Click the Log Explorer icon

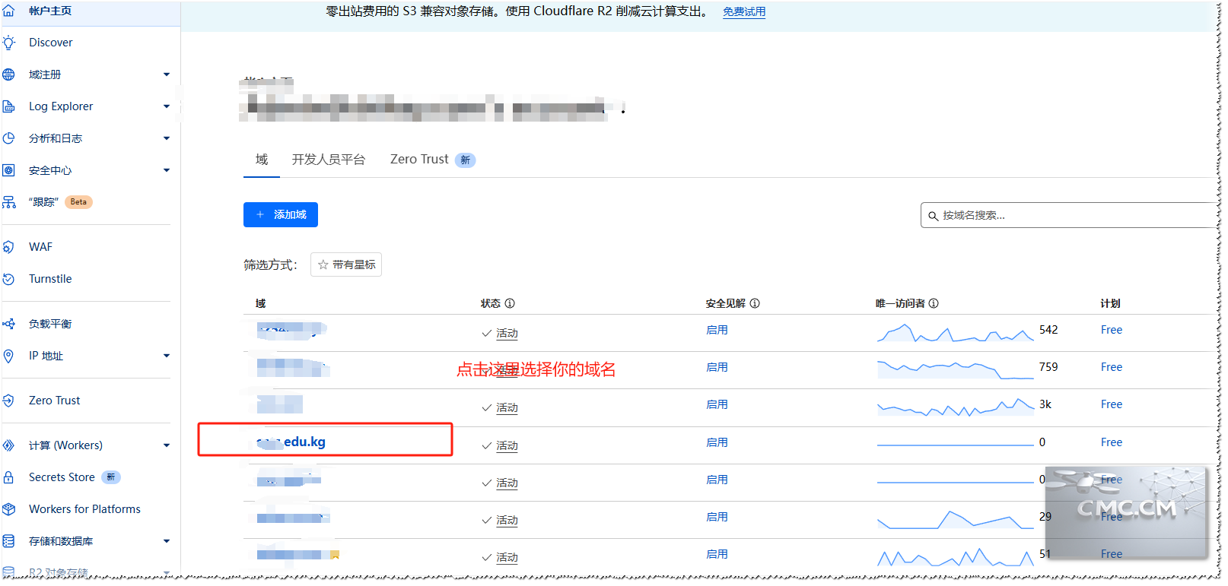(8, 106)
